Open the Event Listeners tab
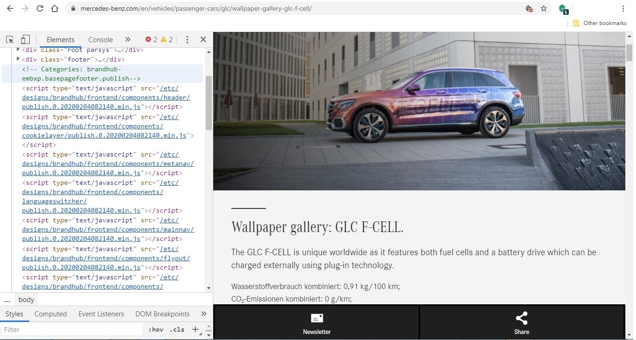This screenshot has height=340, width=636. [x=101, y=314]
